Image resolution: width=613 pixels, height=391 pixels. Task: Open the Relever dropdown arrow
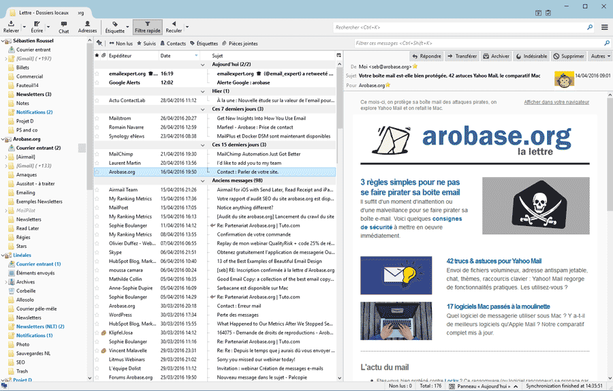[25, 27]
